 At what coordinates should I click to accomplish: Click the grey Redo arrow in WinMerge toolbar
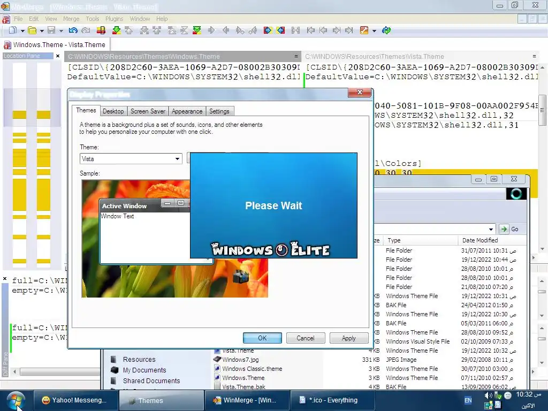pyautogui.click(x=86, y=31)
